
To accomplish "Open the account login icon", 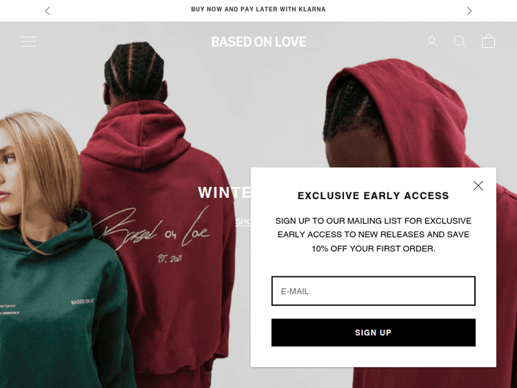I will pyautogui.click(x=432, y=42).
